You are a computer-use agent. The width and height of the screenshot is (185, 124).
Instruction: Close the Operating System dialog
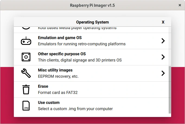[163, 22]
